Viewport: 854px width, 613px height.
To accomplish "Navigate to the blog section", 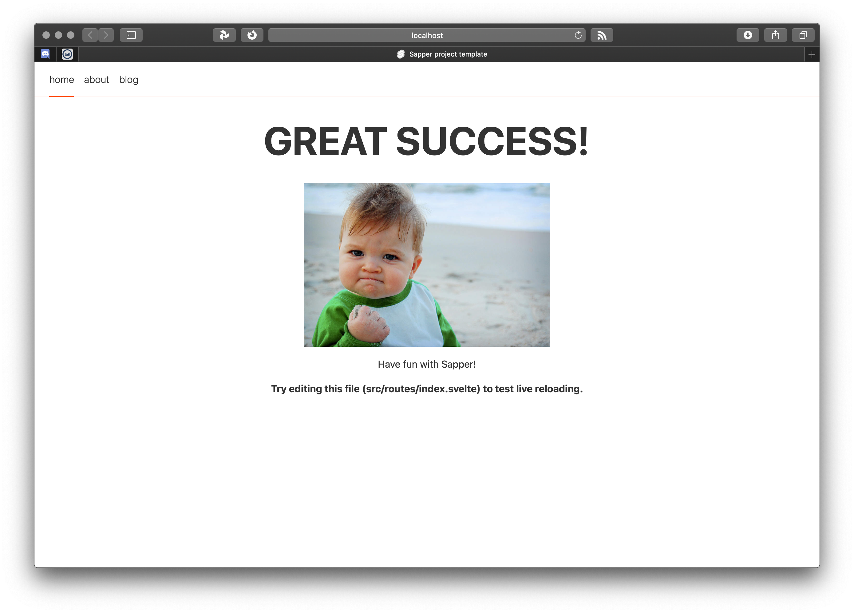I will [x=128, y=80].
